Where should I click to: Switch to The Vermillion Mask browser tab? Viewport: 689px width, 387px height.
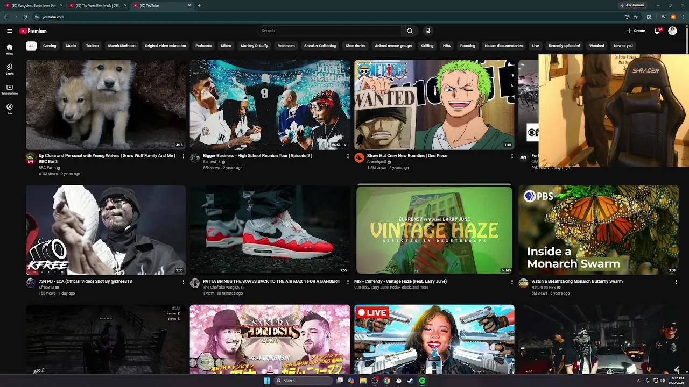click(97, 5)
